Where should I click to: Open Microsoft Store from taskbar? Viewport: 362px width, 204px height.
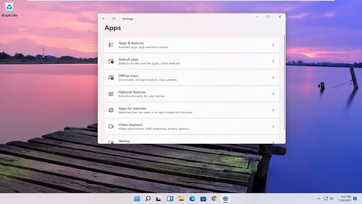click(203, 199)
